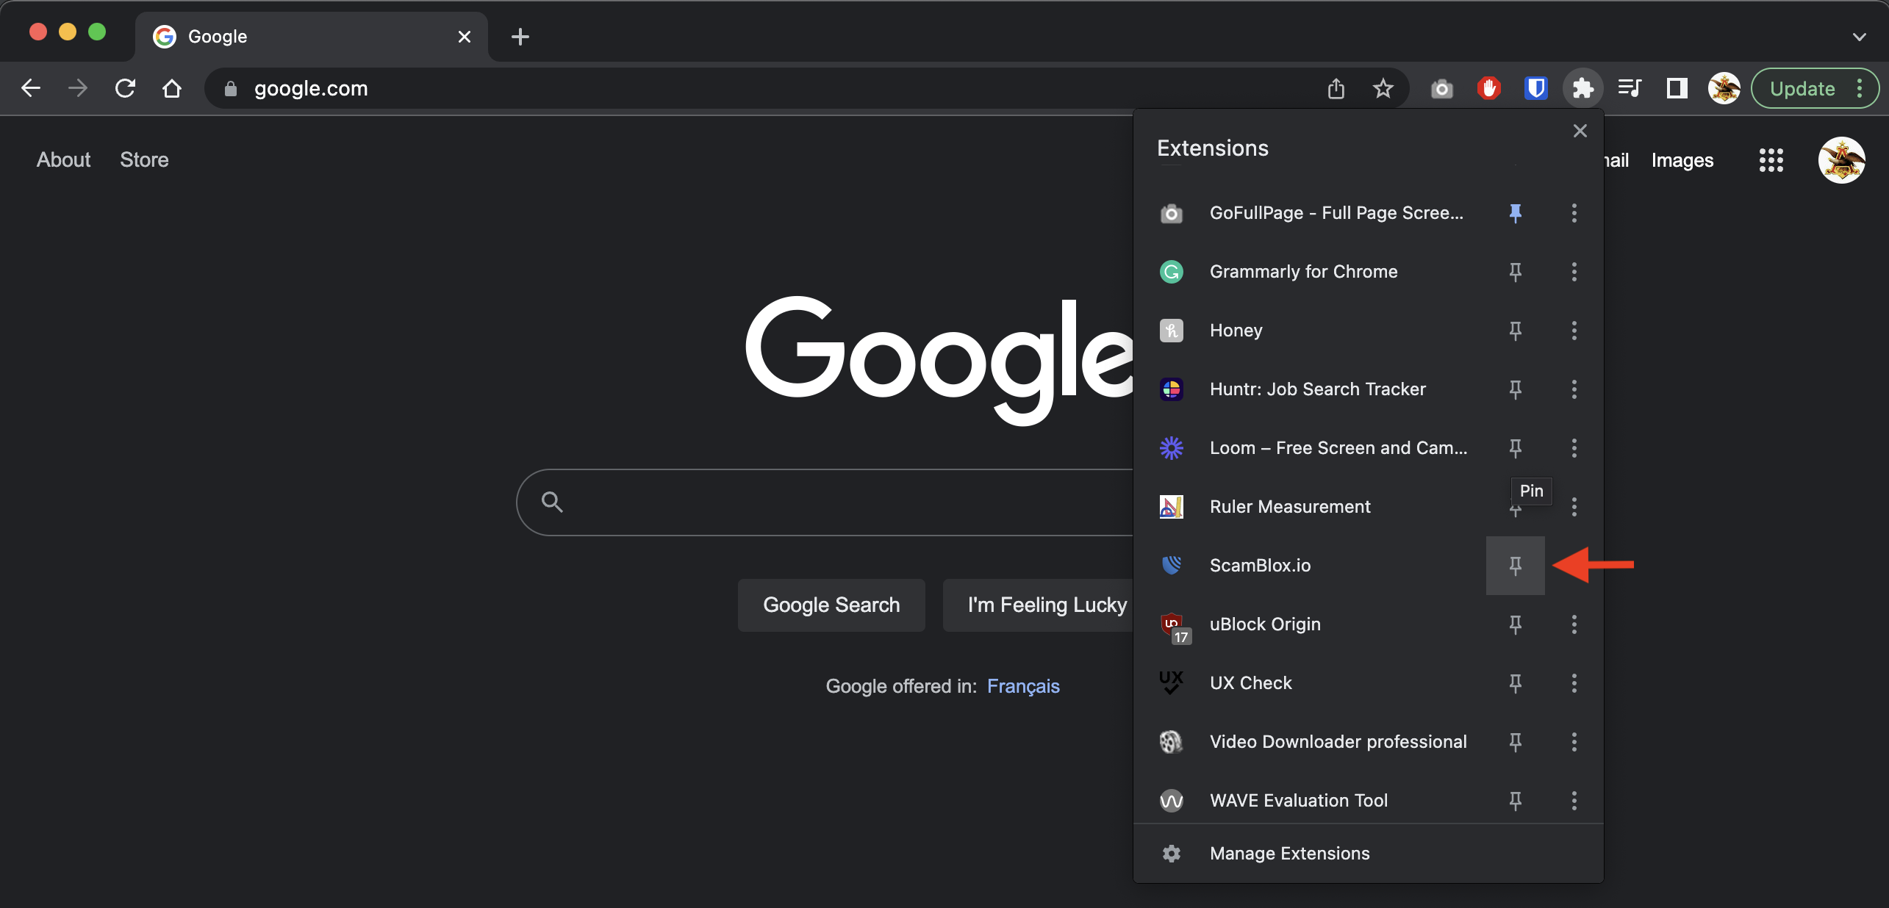Open the Bitwarden shield toolbar icon
The image size is (1889, 908).
(1536, 89)
